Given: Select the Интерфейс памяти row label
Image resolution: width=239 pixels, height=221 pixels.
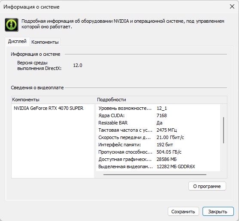Looking at the screenshot, I should 119,145.
